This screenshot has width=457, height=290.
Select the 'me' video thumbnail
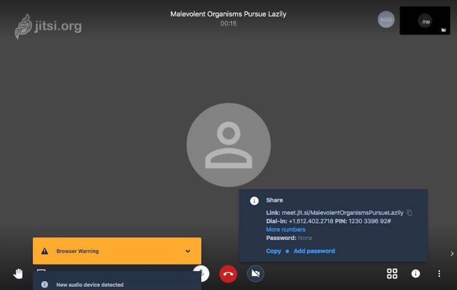coord(425,21)
